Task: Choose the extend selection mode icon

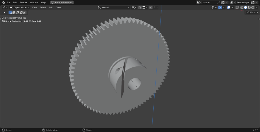Action: pyautogui.click(x=14, y=12)
